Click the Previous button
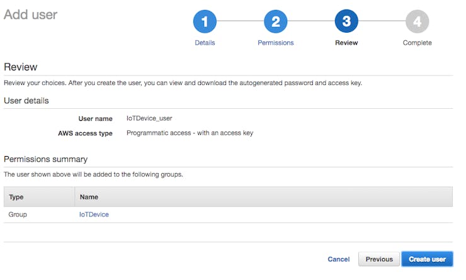The image size is (466, 280). [x=379, y=259]
